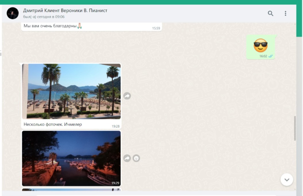
Task: Click the blue read-receipt double checkmarks
Action: (x=271, y=56)
